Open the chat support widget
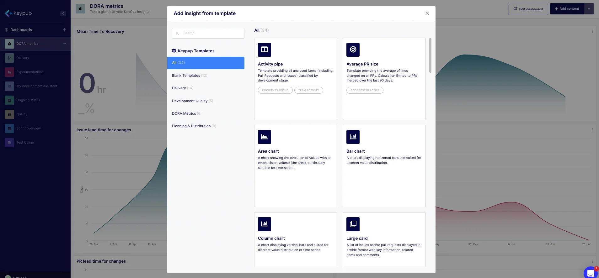599x278 pixels. [x=591, y=273]
